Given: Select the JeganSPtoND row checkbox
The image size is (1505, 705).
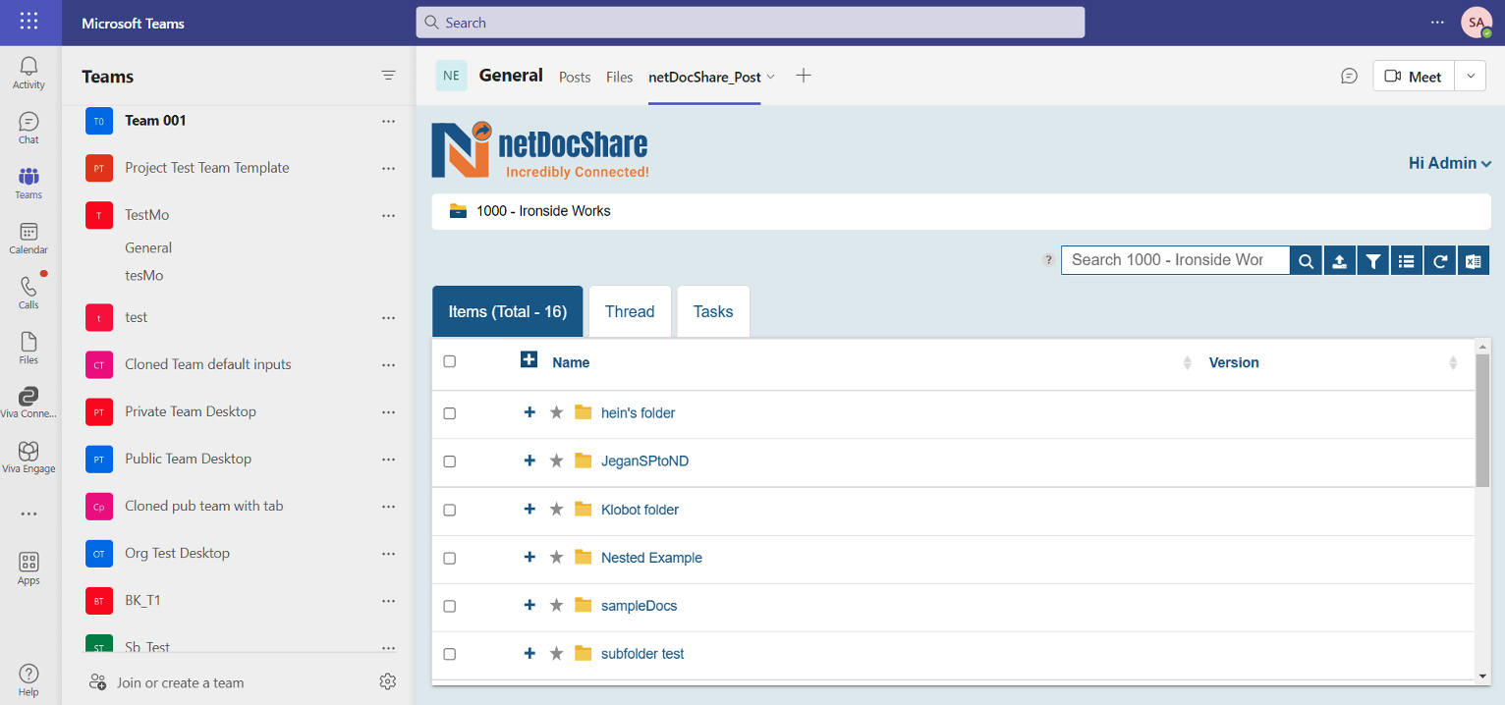Looking at the screenshot, I should 450,461.
